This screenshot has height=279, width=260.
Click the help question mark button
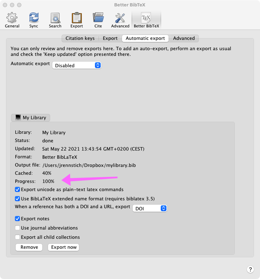pyautogui.click(x=250, y=269)
